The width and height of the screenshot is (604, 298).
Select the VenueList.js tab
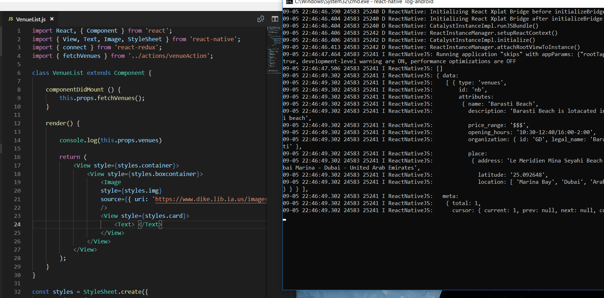click(31, 19)
